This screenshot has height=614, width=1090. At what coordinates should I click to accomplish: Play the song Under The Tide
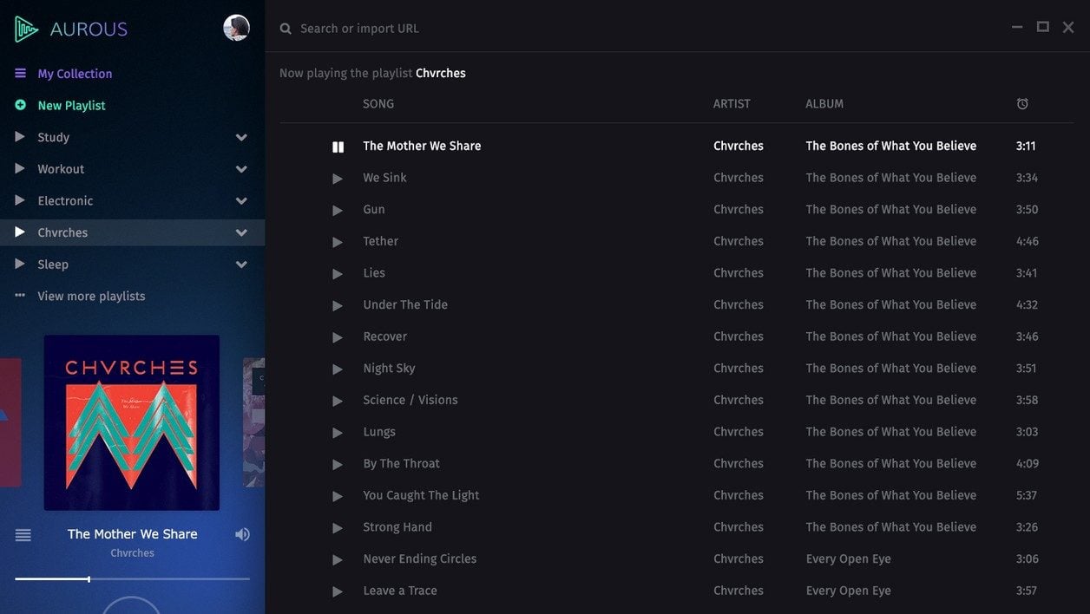pos(338,305)
